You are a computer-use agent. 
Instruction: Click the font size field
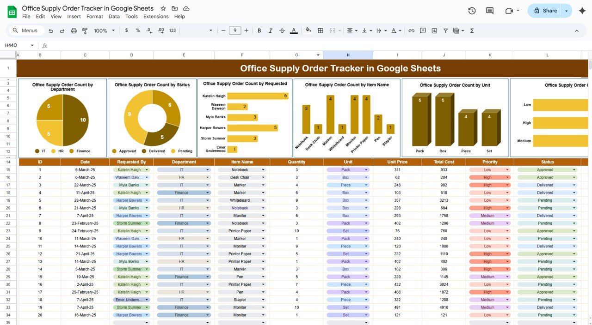click(235, 30)
